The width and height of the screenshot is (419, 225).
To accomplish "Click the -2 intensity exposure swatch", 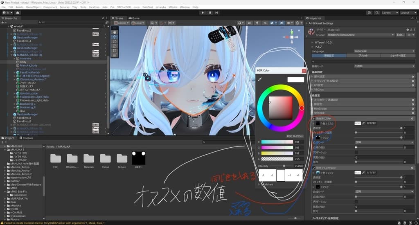I will click(x=263, y=175).
